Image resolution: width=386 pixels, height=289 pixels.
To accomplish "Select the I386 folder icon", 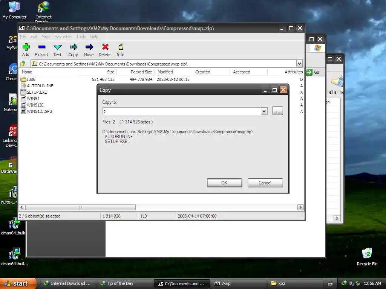I will click(23, 79).
